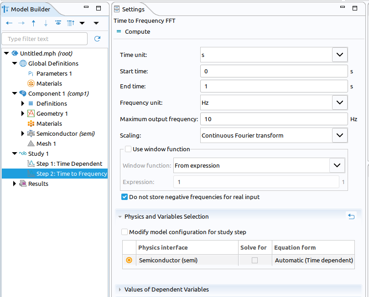Click the Parameters 1 Pi icon

pos(31,73)
